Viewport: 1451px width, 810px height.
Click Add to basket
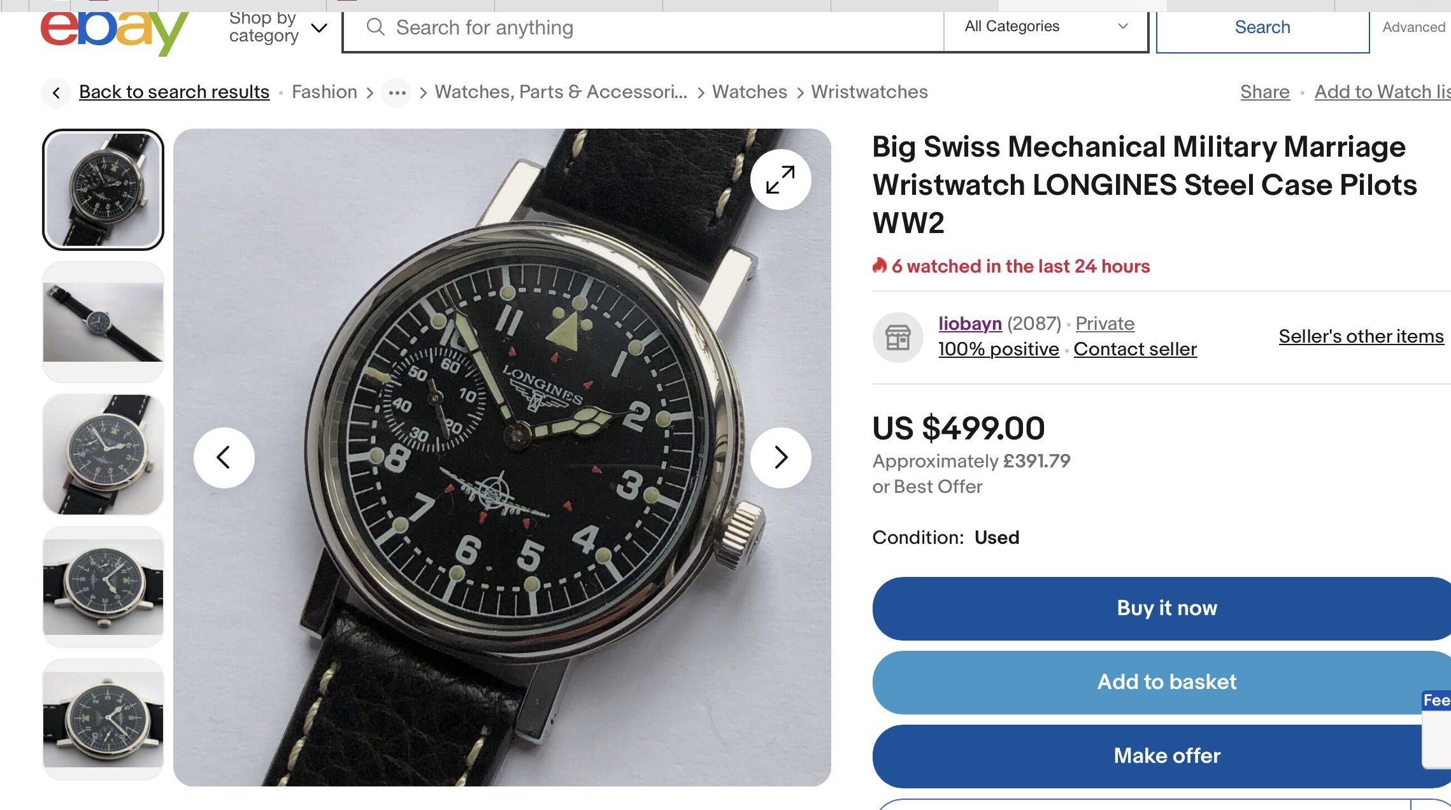pos(1166,682)
